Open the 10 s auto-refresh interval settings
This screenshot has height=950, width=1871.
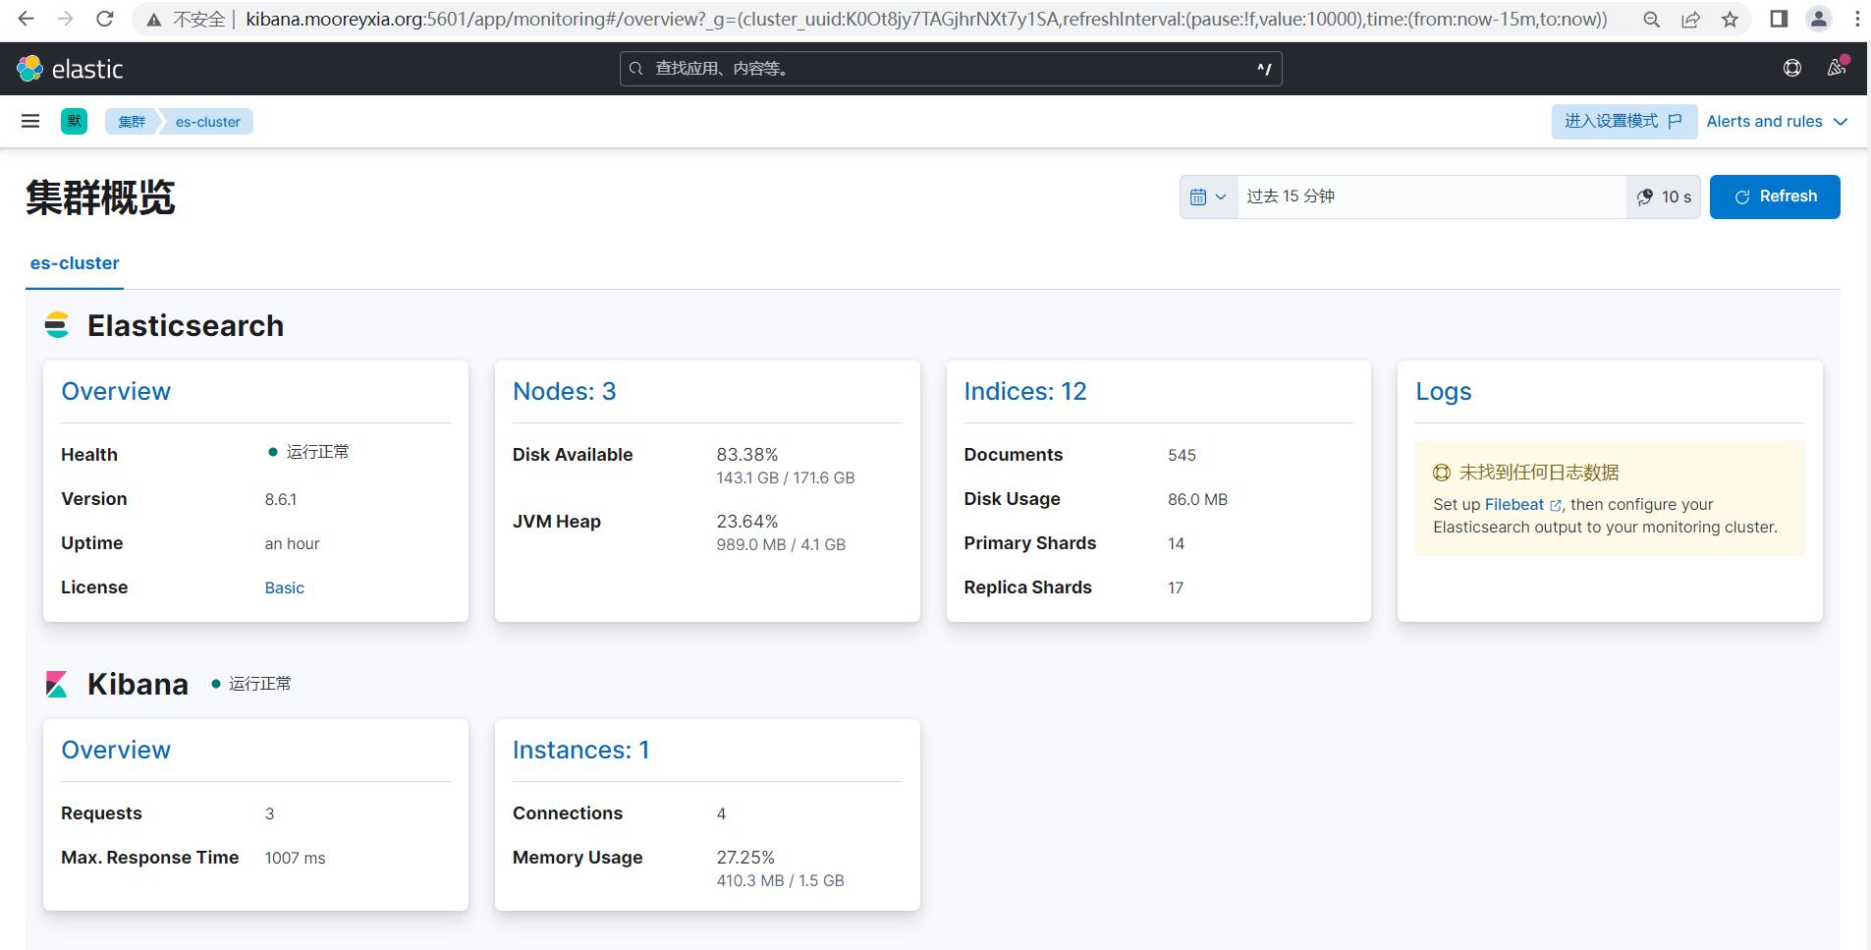tap(1664, 196)
